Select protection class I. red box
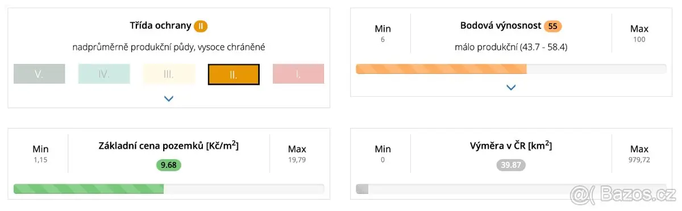Screen dimensions: 682x211 click(x=298, y=74)
